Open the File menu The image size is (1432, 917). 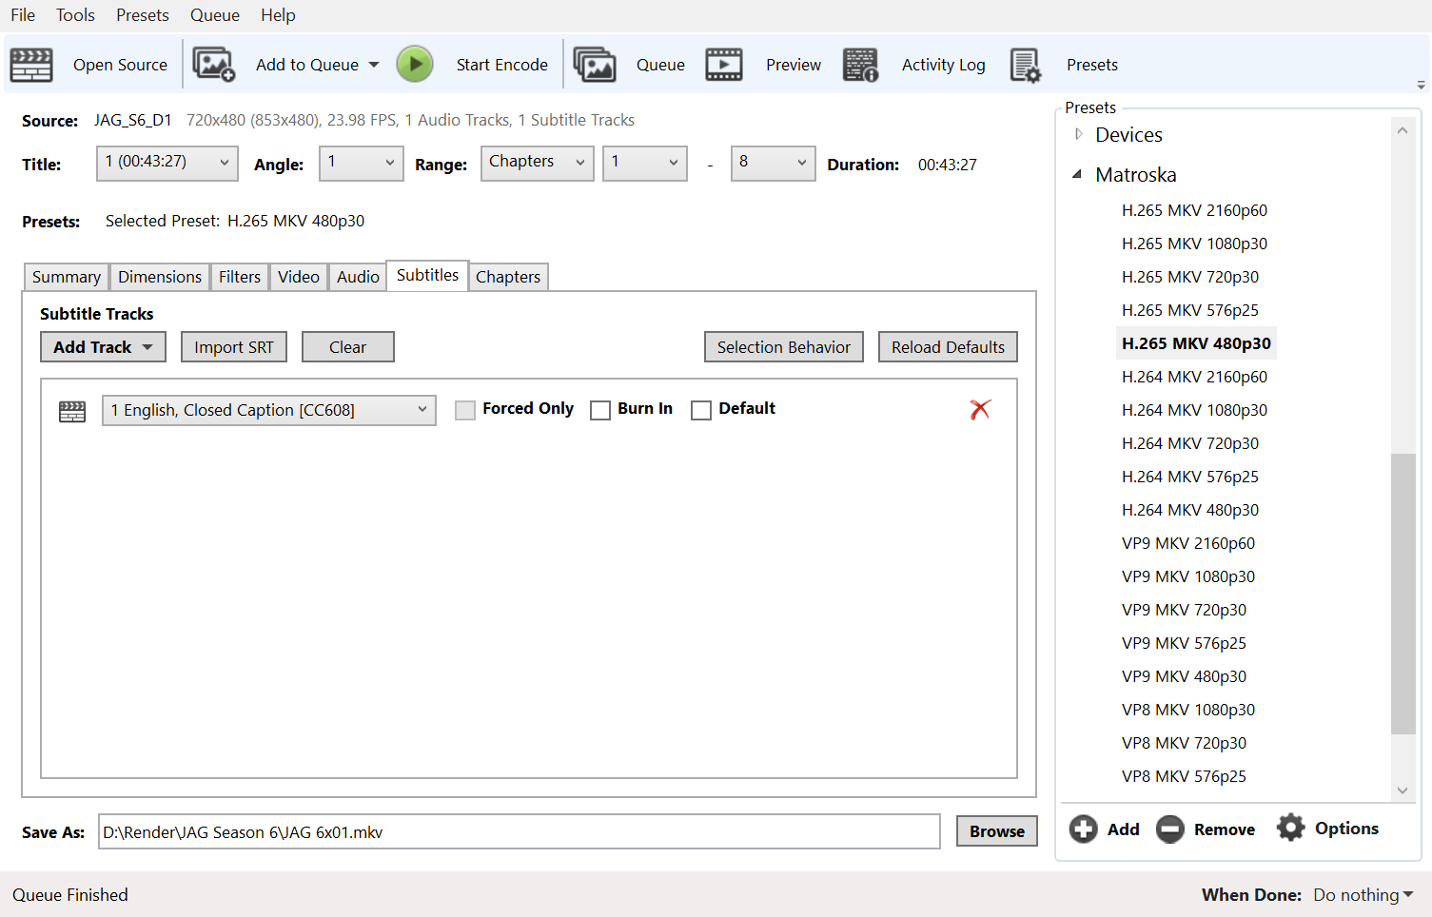pyautogui.click(x=23, y=15)
